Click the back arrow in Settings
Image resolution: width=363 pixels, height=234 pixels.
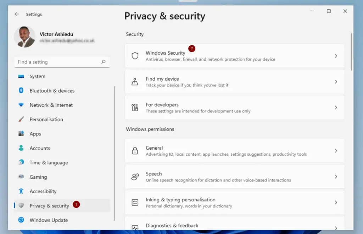(17, 14)
